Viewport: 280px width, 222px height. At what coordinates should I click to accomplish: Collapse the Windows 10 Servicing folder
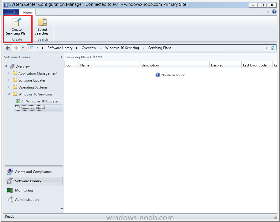point(9,94)
